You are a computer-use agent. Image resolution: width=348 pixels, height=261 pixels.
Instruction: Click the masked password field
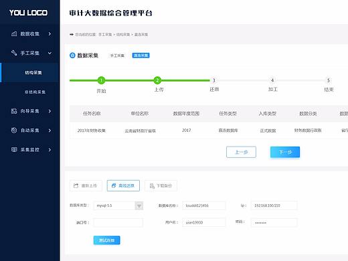274,223
